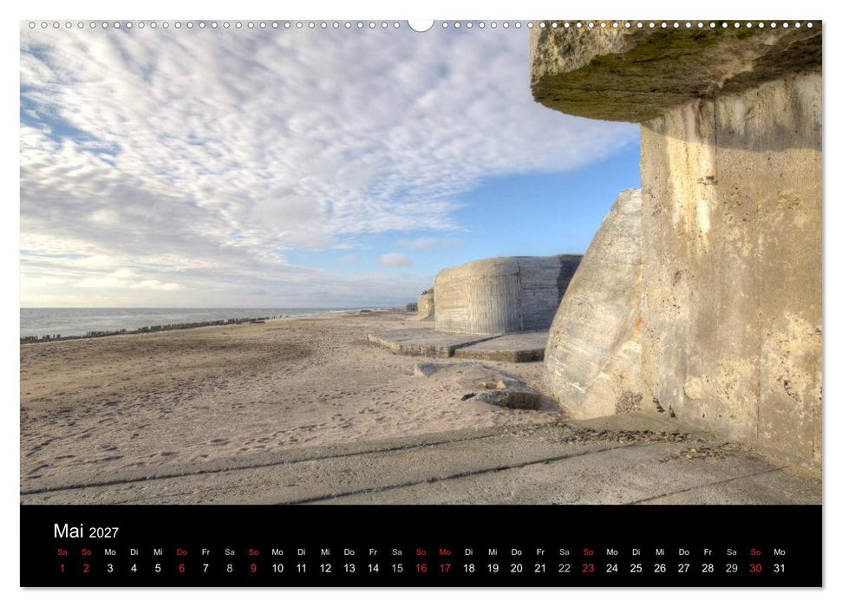
Task: Select day 20 in the calendar row
Action: [x=517, y=568]
